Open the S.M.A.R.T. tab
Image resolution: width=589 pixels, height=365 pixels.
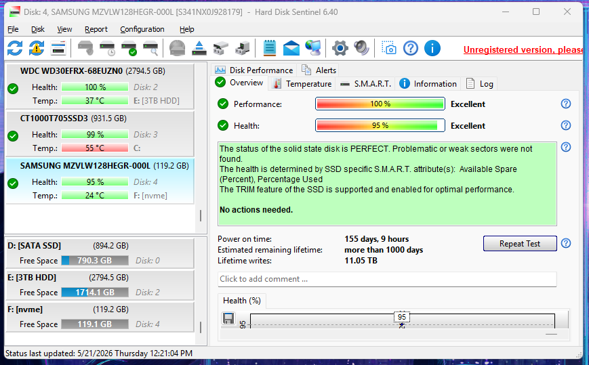coord(365,84)
